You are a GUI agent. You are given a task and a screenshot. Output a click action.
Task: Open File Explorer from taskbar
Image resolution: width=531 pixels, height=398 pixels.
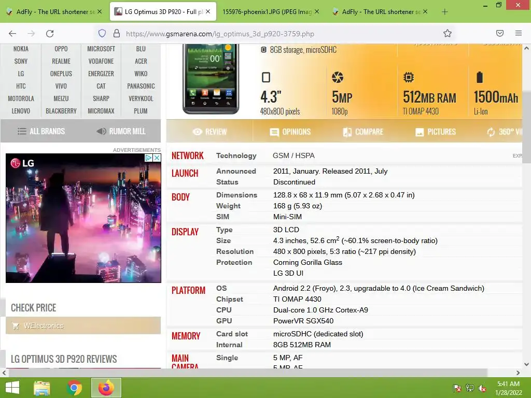click(42, 388)
